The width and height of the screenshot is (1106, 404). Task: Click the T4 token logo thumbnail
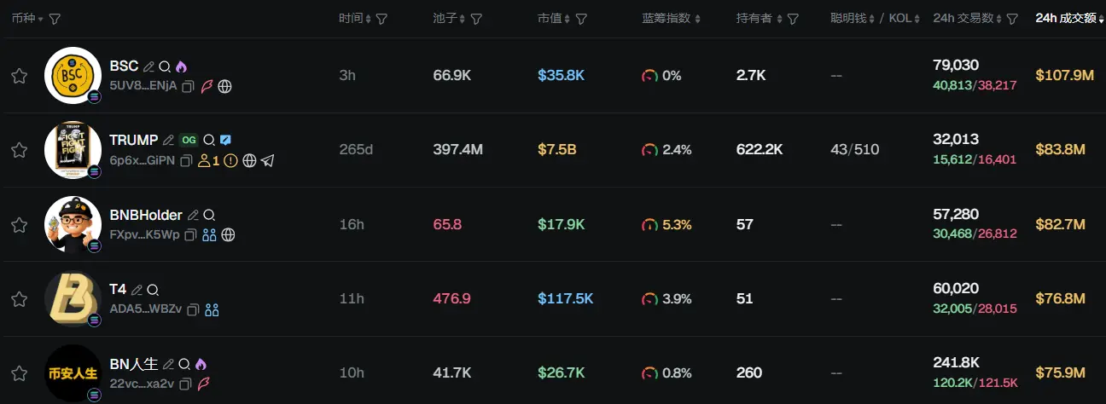[73, 299]
